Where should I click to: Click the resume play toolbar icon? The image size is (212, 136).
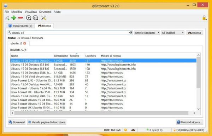29,18
